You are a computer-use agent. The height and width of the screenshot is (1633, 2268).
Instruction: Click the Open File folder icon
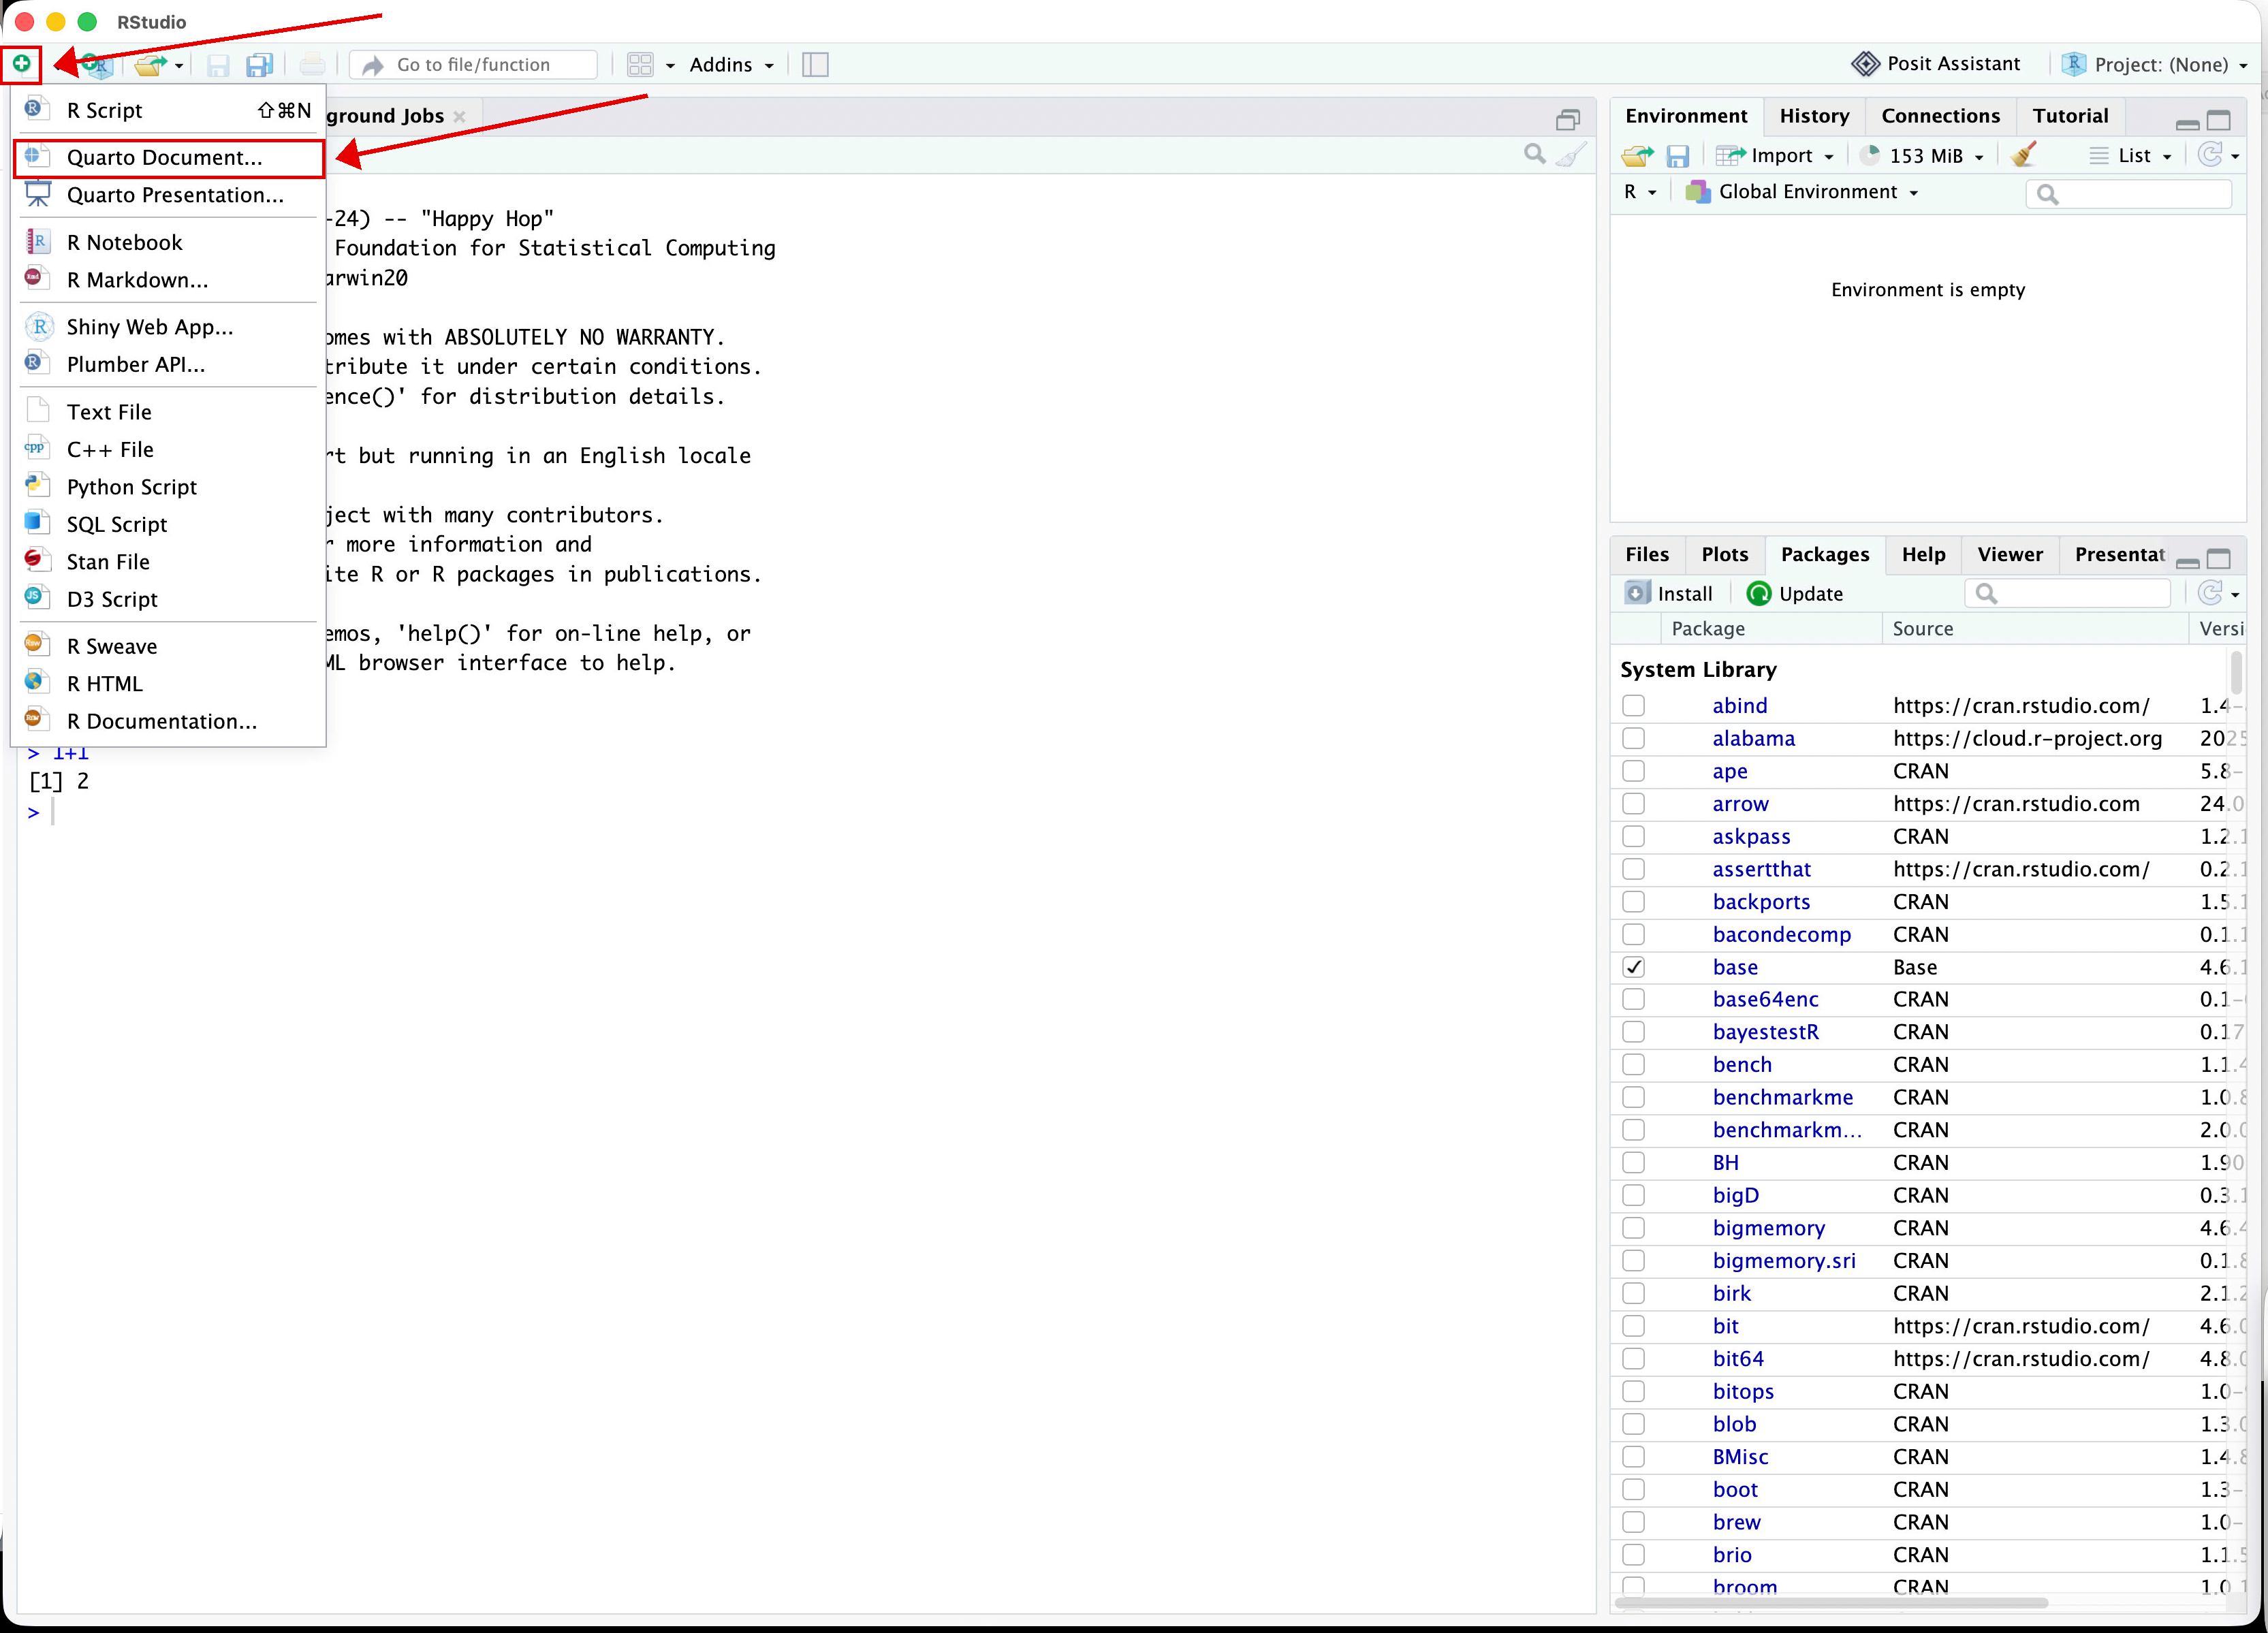coord(151,65)
